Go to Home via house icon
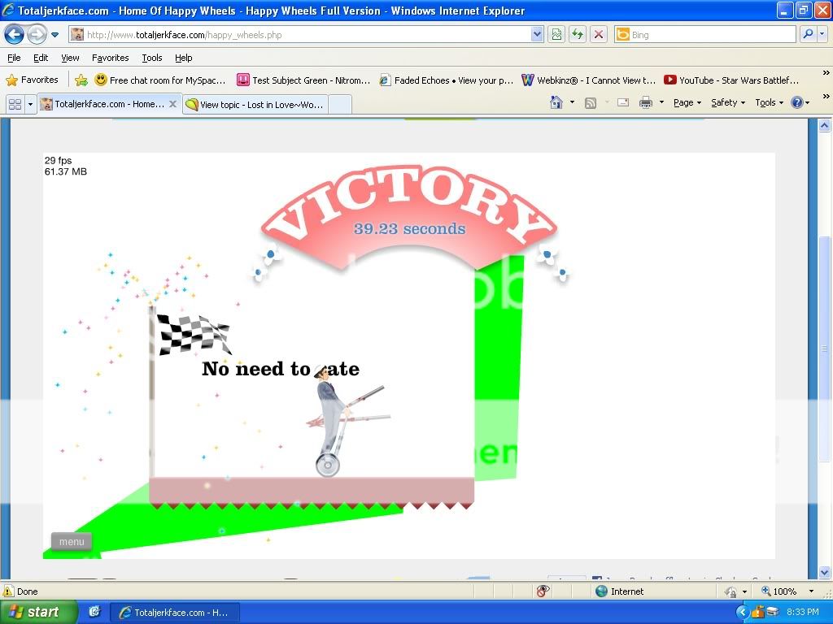Image resolution: width=833 pixels, height=624 pixels. click(556, 102)
